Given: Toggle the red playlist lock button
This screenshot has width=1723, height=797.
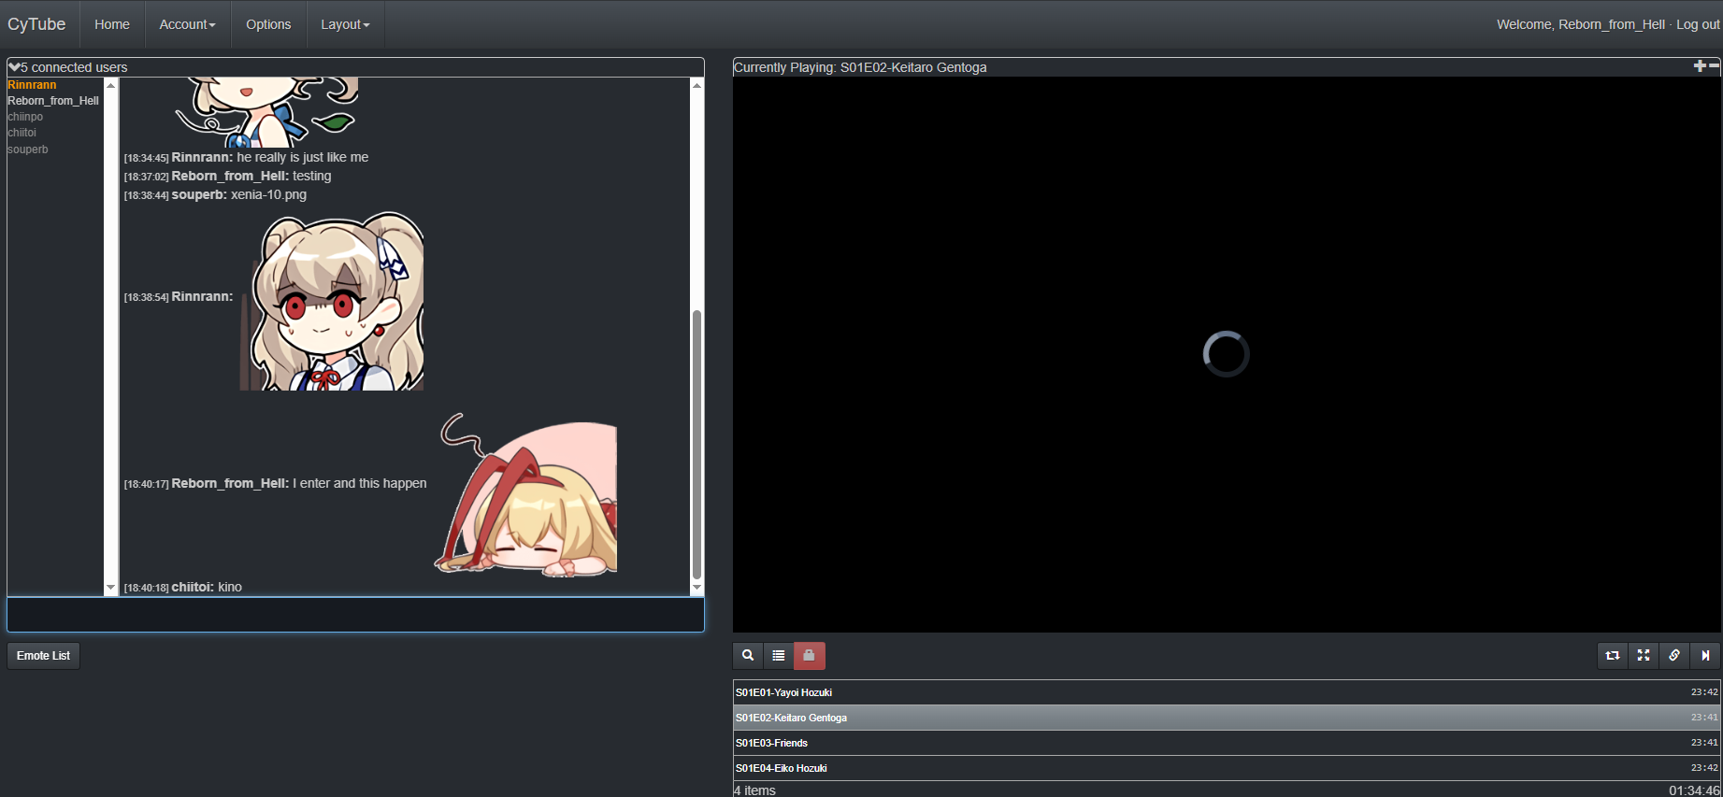Looking at the screenshot, I should [810, 656].
